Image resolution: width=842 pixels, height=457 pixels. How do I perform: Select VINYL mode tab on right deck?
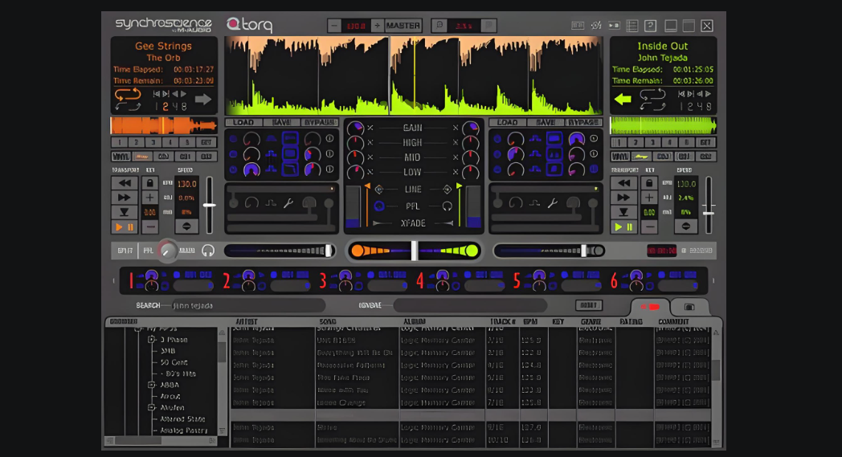pos(620,157)
